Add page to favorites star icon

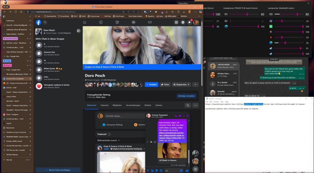[x=138, y=12]
